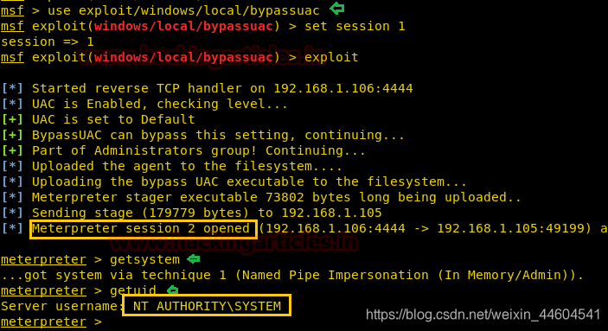
Task: Click the 'session => 1' output line
Action: (x=48, y=41)
